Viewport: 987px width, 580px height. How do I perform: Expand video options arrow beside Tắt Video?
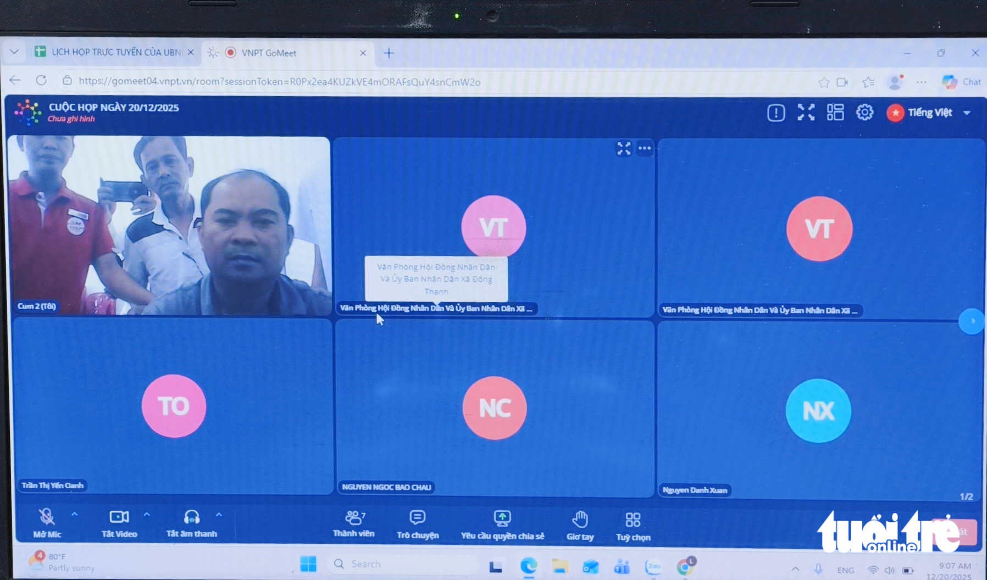(147, 515)
